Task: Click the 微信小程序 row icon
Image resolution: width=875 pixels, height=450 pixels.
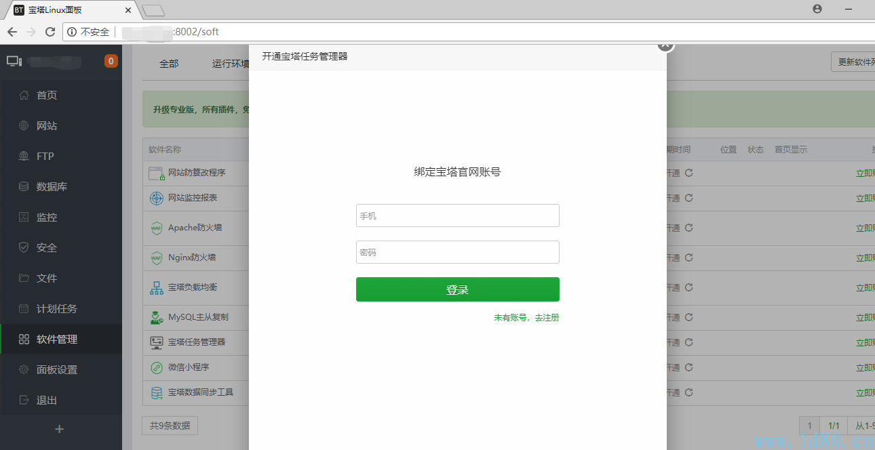Action: pos(157,367)
